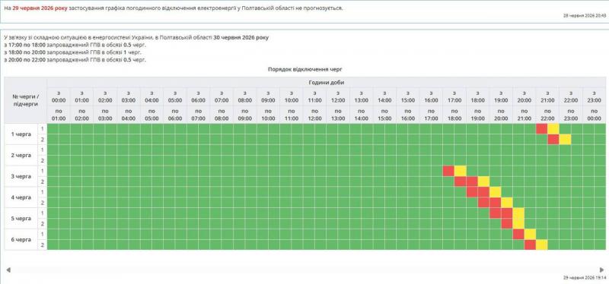The height and width of the screenshot is (284, 609).
Task: Click the 'з 17:00' hour column header
Action: click(454, 97)
